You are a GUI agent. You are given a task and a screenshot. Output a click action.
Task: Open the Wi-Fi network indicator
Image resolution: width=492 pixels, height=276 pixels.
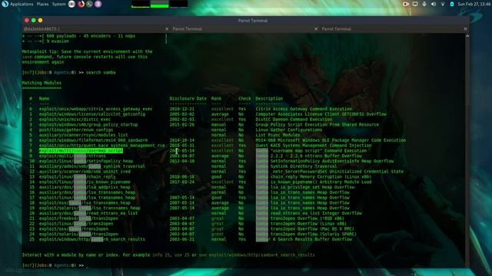point(443,4)
